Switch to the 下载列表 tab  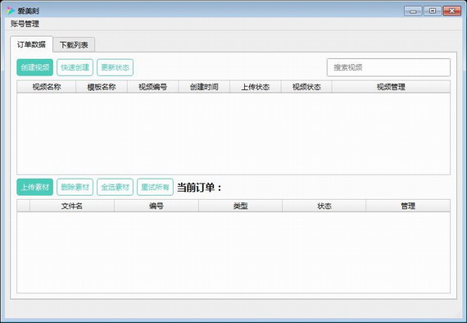click(74, 45)
